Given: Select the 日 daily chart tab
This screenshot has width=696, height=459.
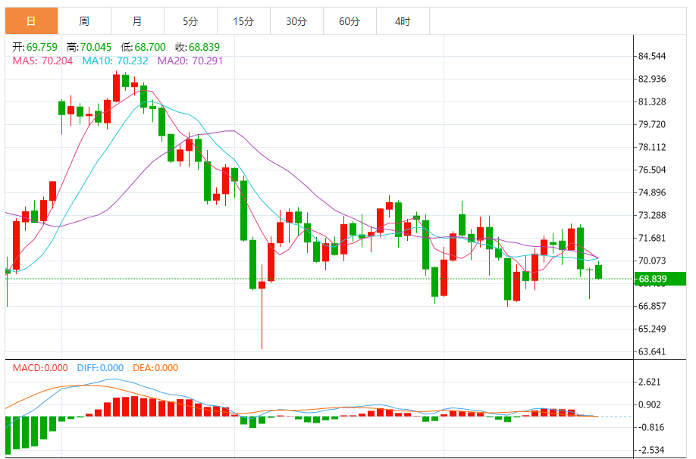Looking at the screenshot, I should (32, 21).
